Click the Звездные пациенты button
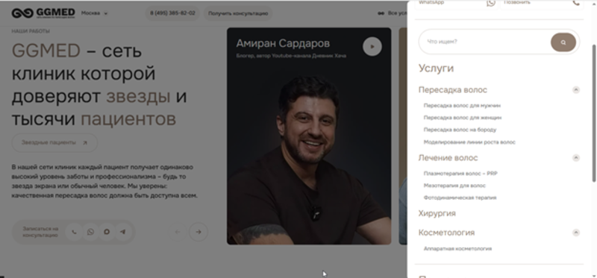Image resolution: width=597 pixels, height=278 pixels. [x=54, y=142]
